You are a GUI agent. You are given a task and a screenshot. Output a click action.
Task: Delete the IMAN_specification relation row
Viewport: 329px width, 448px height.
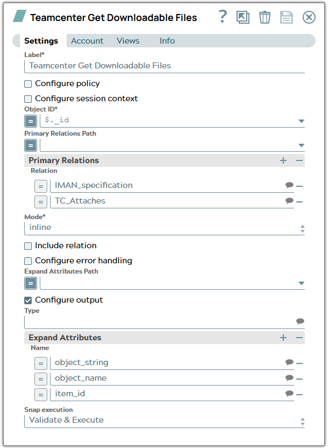click(299, 186)
